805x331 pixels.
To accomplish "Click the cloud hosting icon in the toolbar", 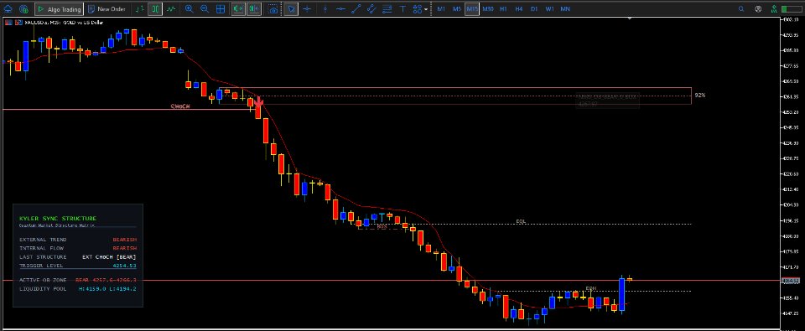I will (8, 9).
